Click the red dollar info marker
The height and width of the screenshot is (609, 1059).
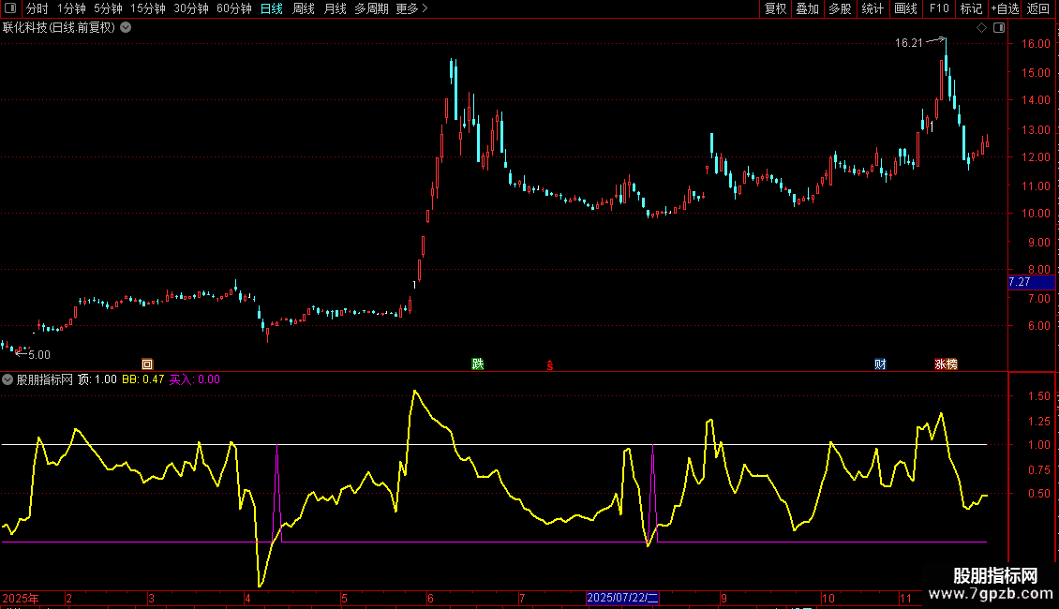click(550, 365)
